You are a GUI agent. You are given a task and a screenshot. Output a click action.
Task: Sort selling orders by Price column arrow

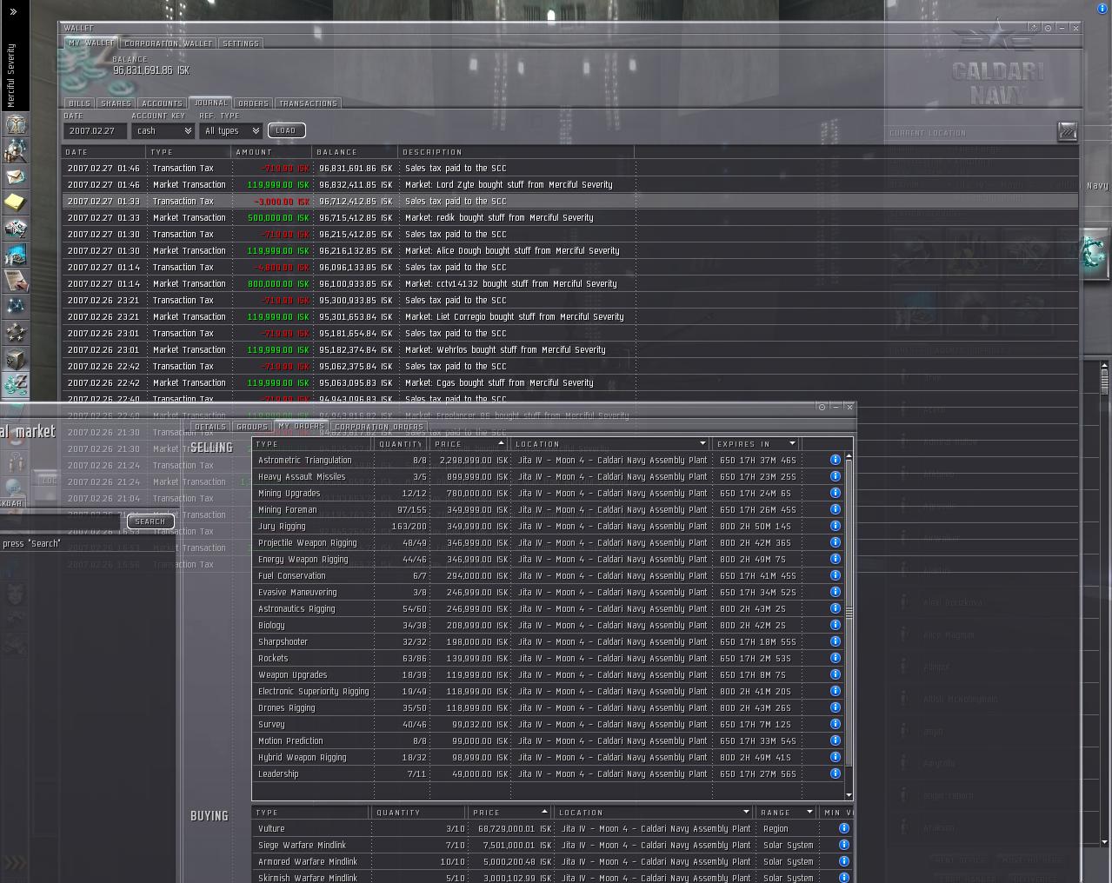tap(501, 443)
